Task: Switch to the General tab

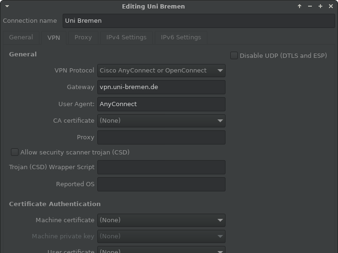Action: point(21,37)
